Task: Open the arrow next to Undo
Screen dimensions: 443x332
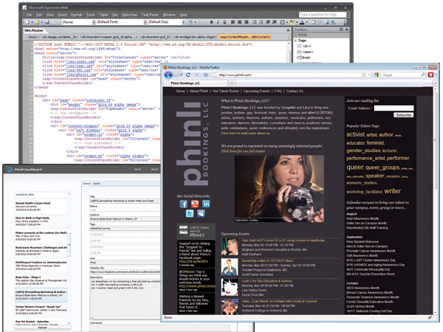Action: [195, 22]
